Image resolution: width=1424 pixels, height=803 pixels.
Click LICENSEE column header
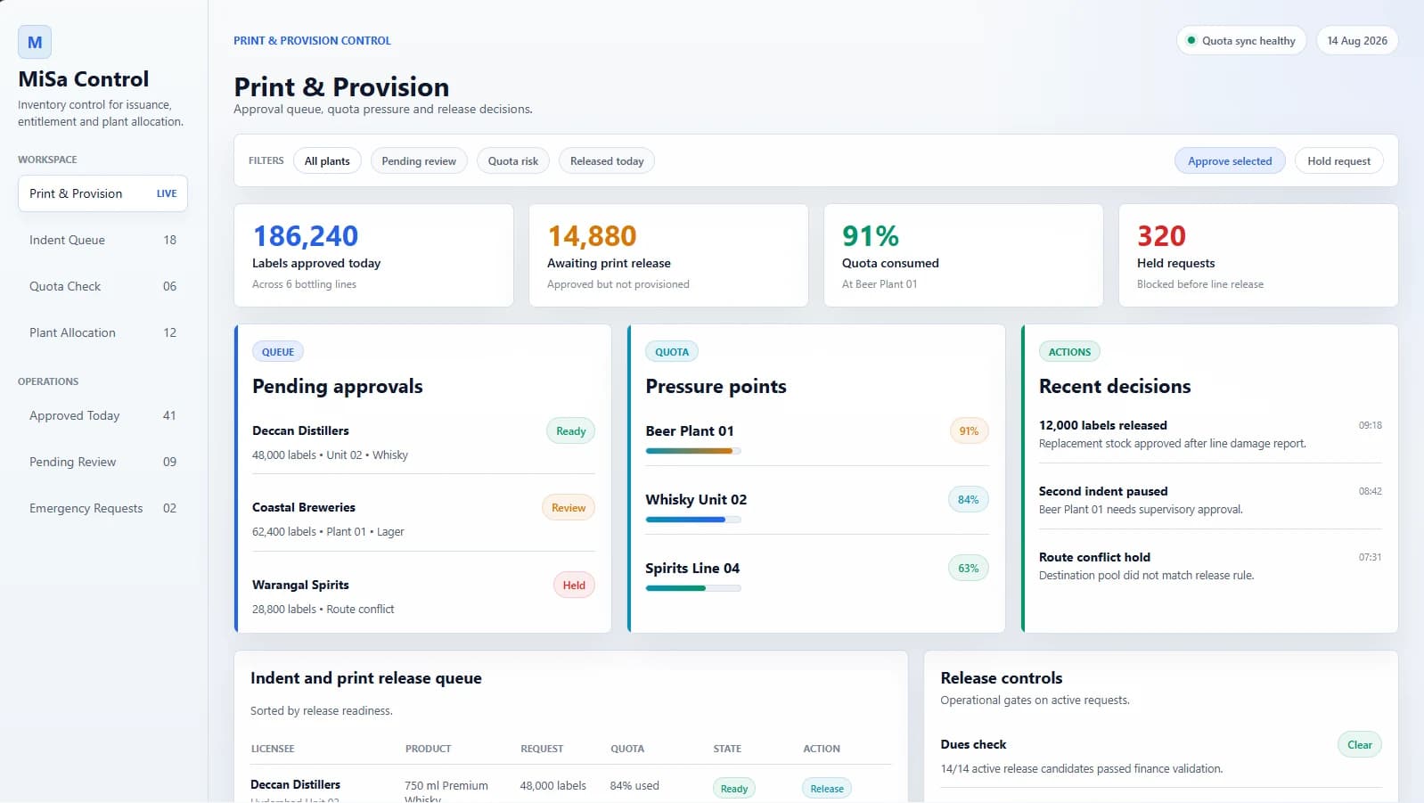click(x=273, y=749)
